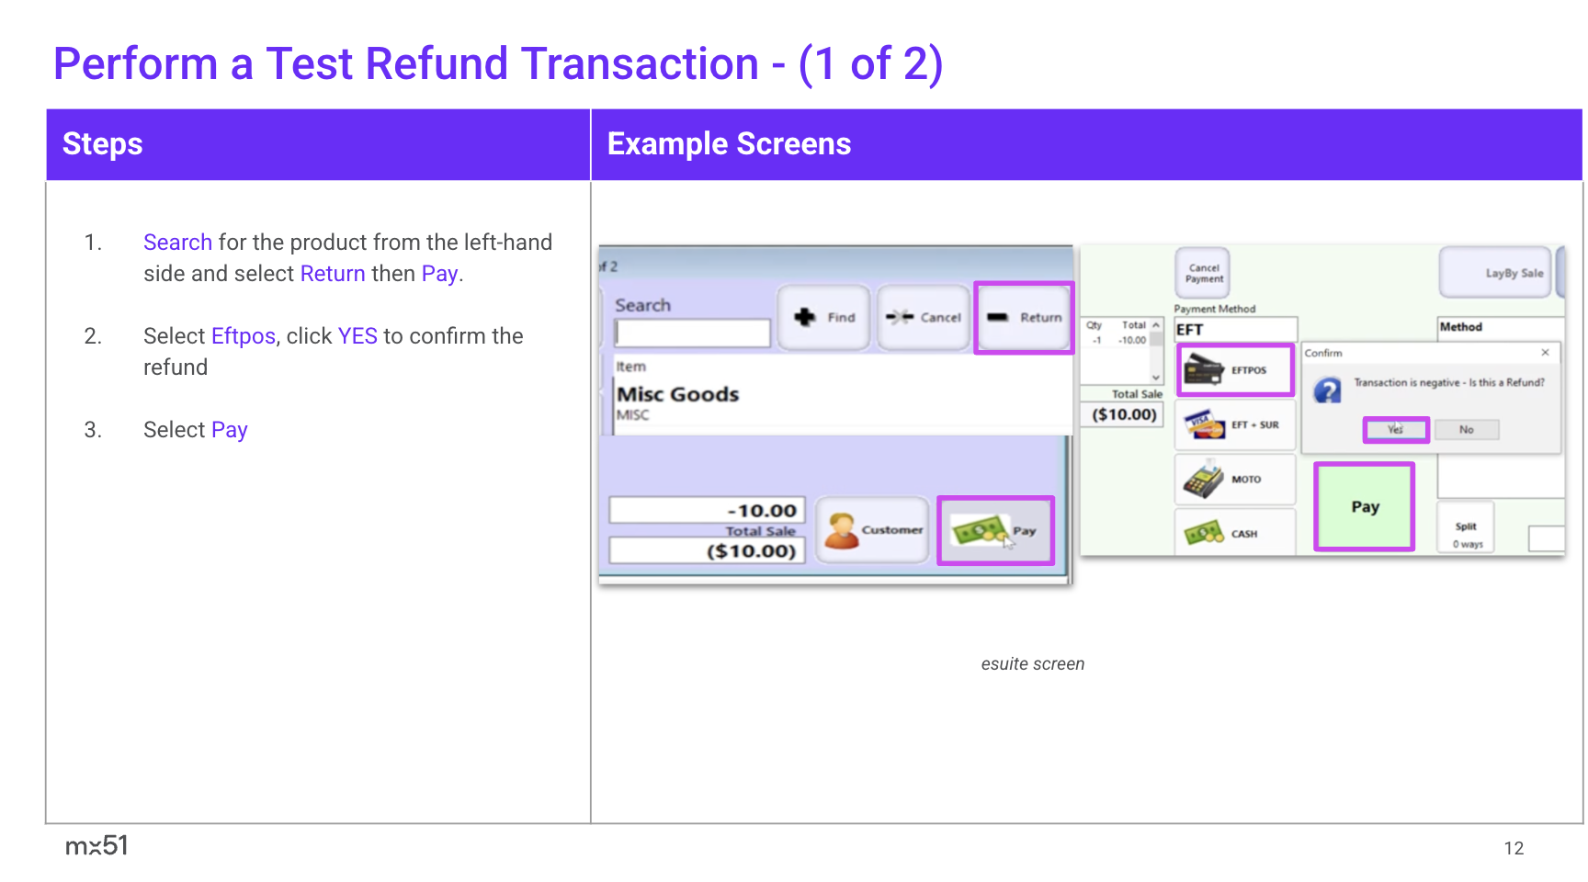Select CASH payment method
The height and width of the screenshot is (882, 1588).
[1234, 533]
